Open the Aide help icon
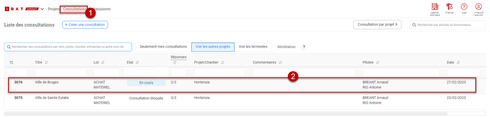 click(x=464, y=7)
